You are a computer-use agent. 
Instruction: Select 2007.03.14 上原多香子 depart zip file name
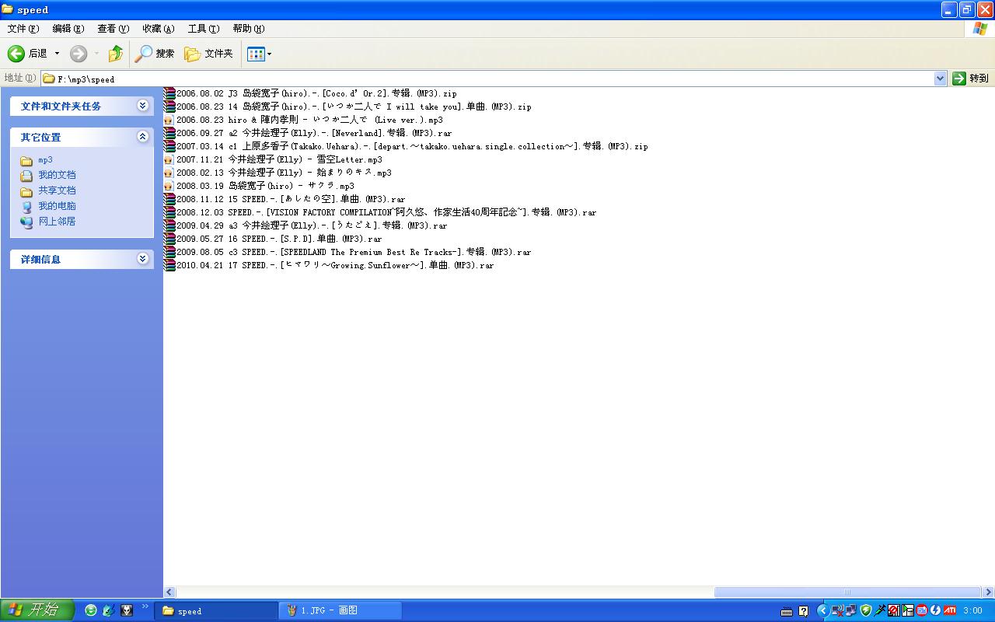point(412,146)
